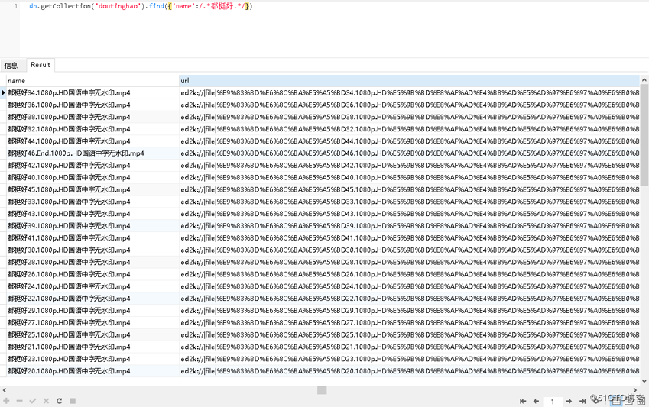
Task: Switch to the 信息 tab
Action: (x=11, y=66)
